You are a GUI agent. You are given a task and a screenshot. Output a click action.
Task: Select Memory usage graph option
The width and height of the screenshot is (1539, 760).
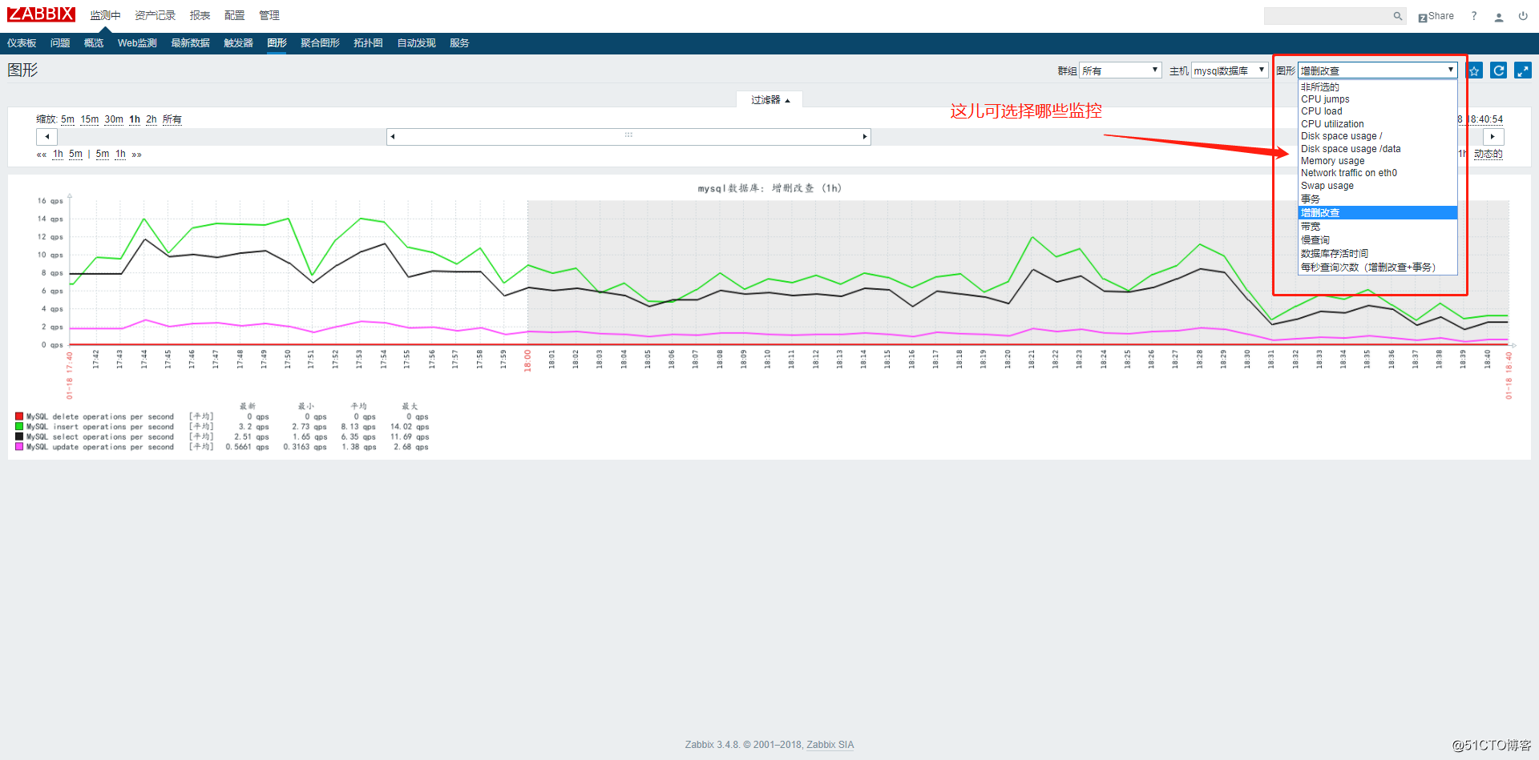[x=1377, y=161]
